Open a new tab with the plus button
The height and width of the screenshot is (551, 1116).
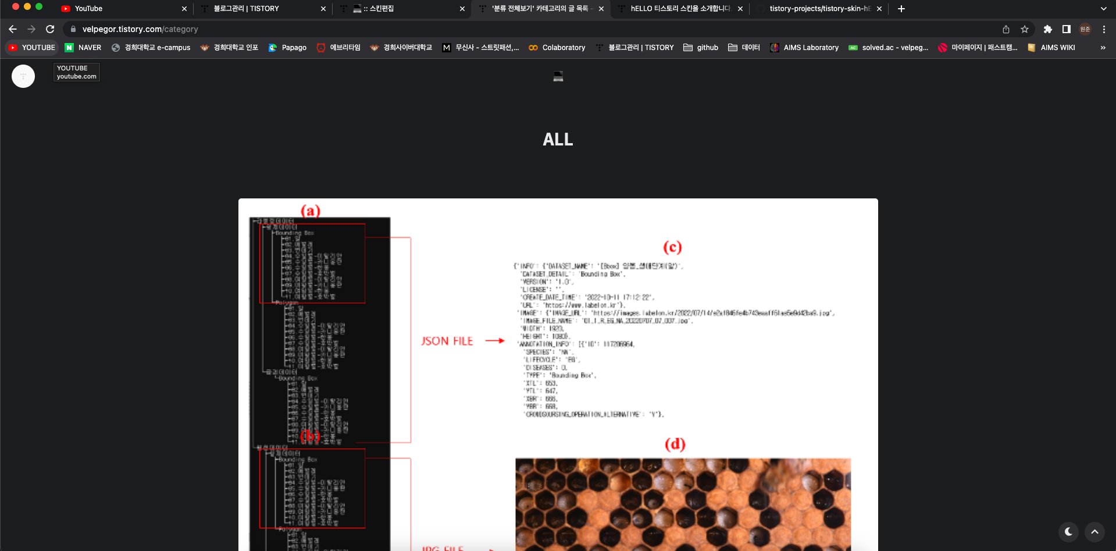(901, 9)
